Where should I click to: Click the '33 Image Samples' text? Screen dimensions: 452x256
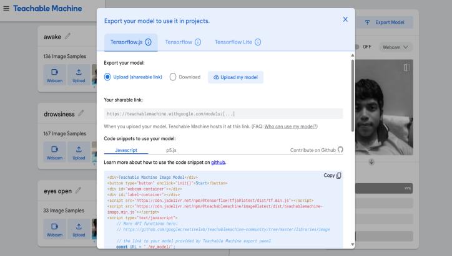64,211
